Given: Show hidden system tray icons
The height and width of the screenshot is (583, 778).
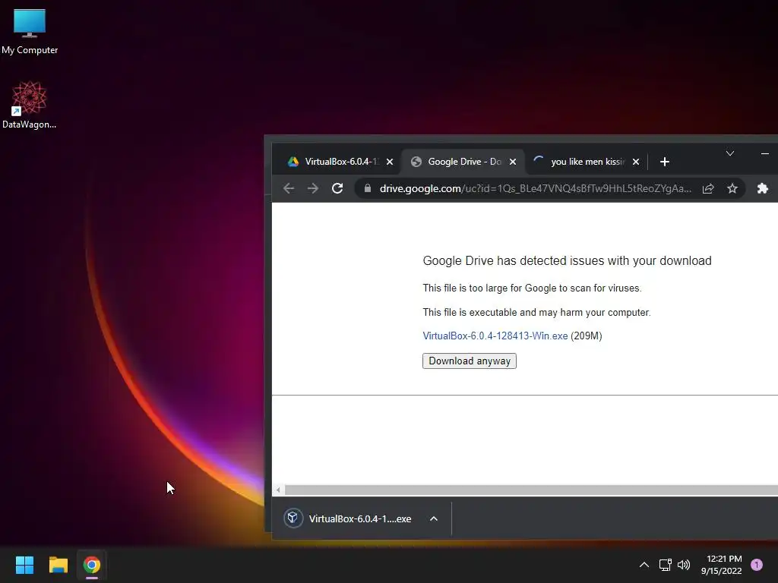Looking at the screenshot, I should coord(644,565).
